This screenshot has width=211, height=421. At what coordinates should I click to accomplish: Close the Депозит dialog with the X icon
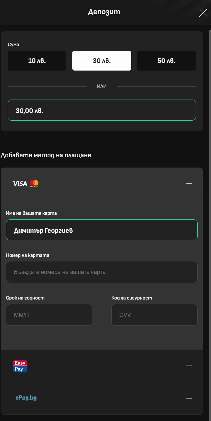pos(203,13)
